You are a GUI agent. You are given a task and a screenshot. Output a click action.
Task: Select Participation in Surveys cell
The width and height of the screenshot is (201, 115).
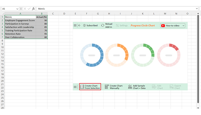(20, 24)
